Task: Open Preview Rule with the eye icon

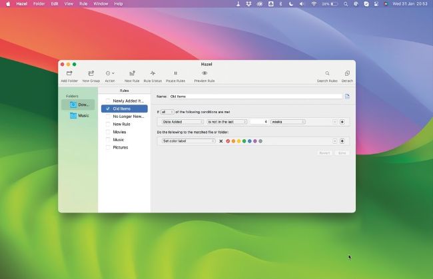Action: tap(205, 73)
